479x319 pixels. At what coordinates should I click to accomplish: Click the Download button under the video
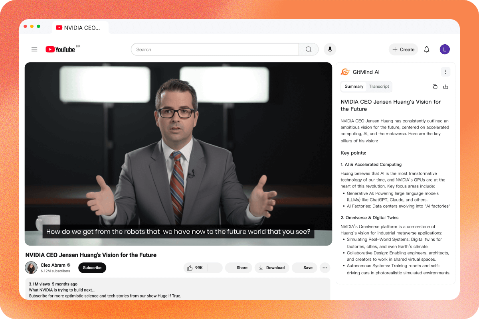point(272,268)
